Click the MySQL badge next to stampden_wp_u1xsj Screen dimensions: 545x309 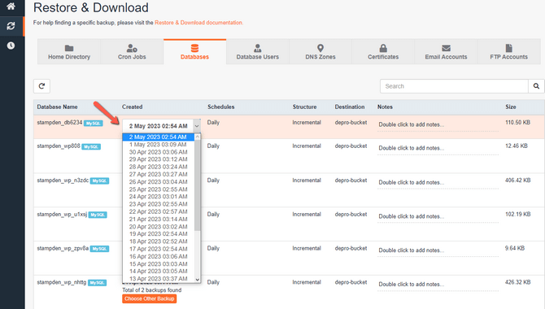98,215
